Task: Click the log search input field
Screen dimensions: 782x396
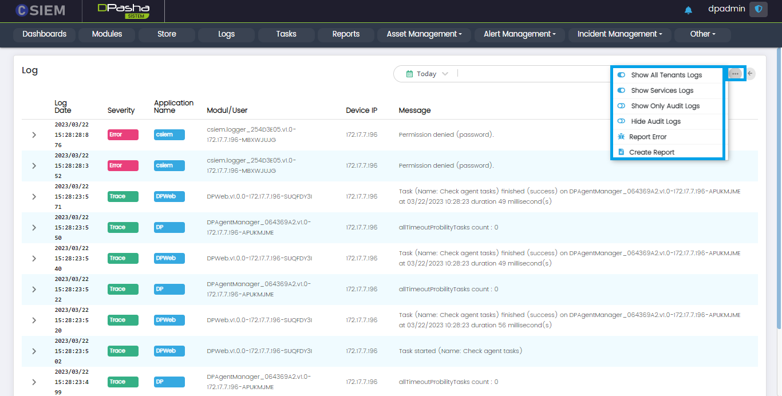Action: (x=532, y=74)
